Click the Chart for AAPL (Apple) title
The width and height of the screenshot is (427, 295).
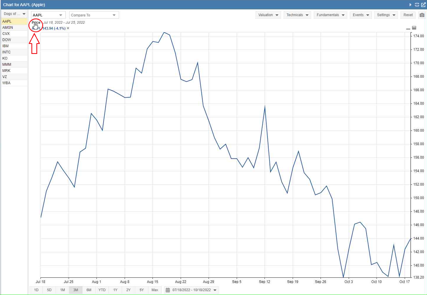pos(24,5)
